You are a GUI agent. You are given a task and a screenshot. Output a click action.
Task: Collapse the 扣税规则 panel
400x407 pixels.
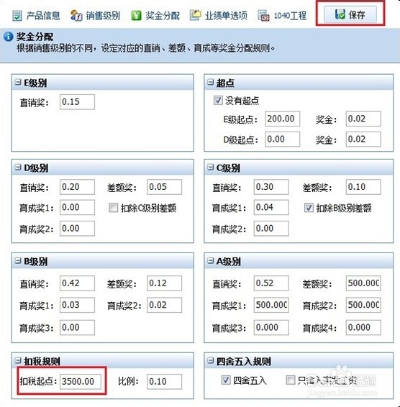(18, 360)
